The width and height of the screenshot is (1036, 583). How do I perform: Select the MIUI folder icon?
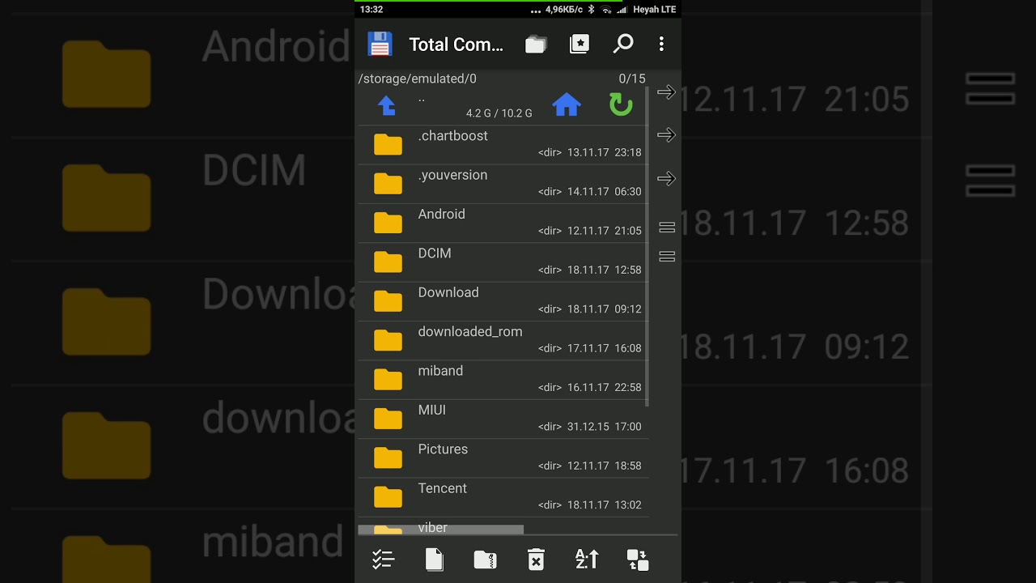coord(388,419)
